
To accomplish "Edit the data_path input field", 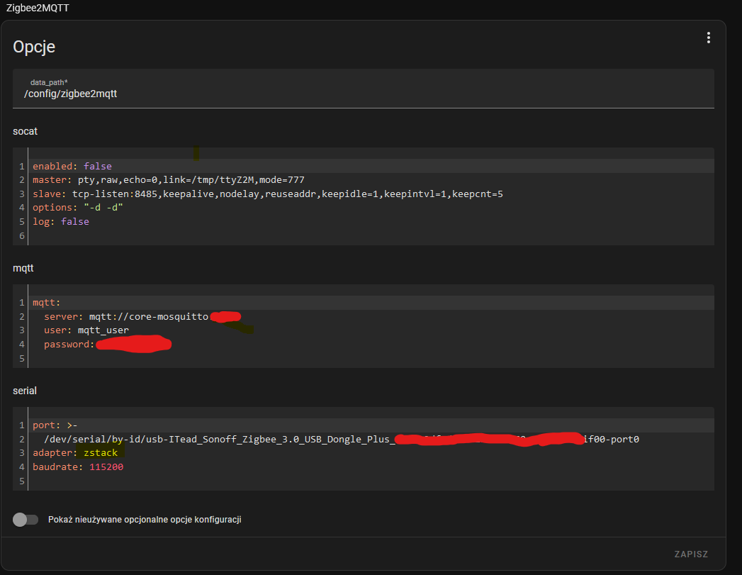I will pyautogui.click(x=363, y=89).
